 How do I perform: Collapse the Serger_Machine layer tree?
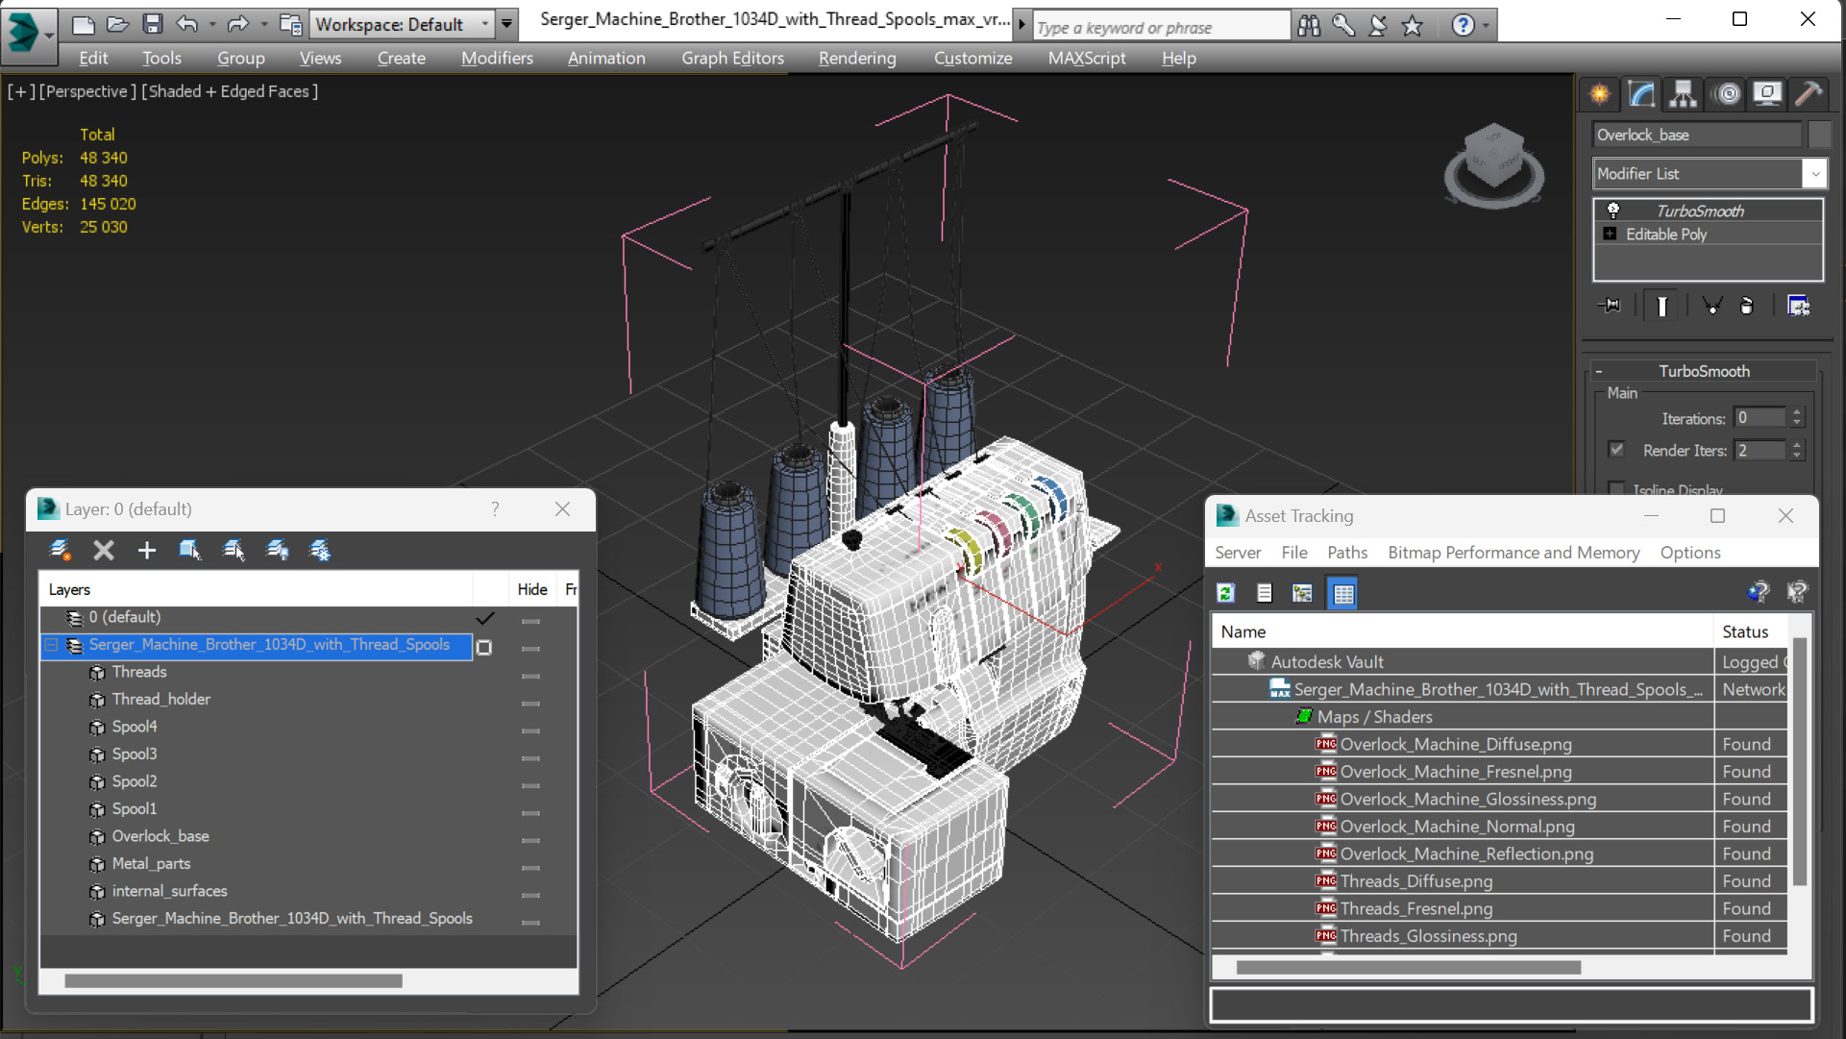tap(52, 645)
